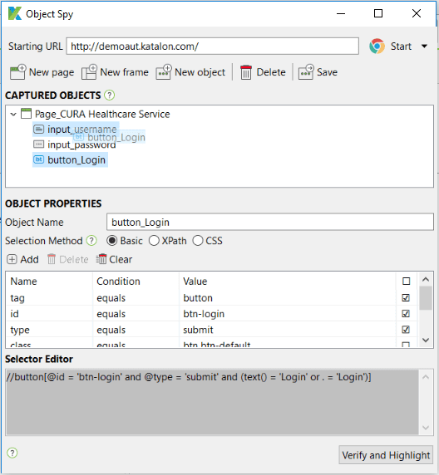Select input_username in captured objects
The width and height of the screenshot is (439, 475).
pyautogui.click(x=82, y=130)
